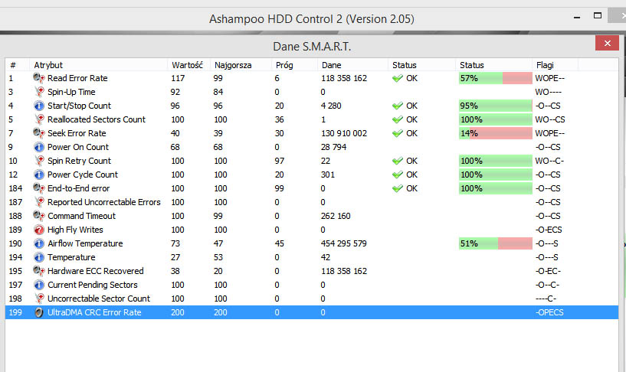Click the OK checkmark for Seek Error Rate
626x372 pixels.
(x=397, y=133)
